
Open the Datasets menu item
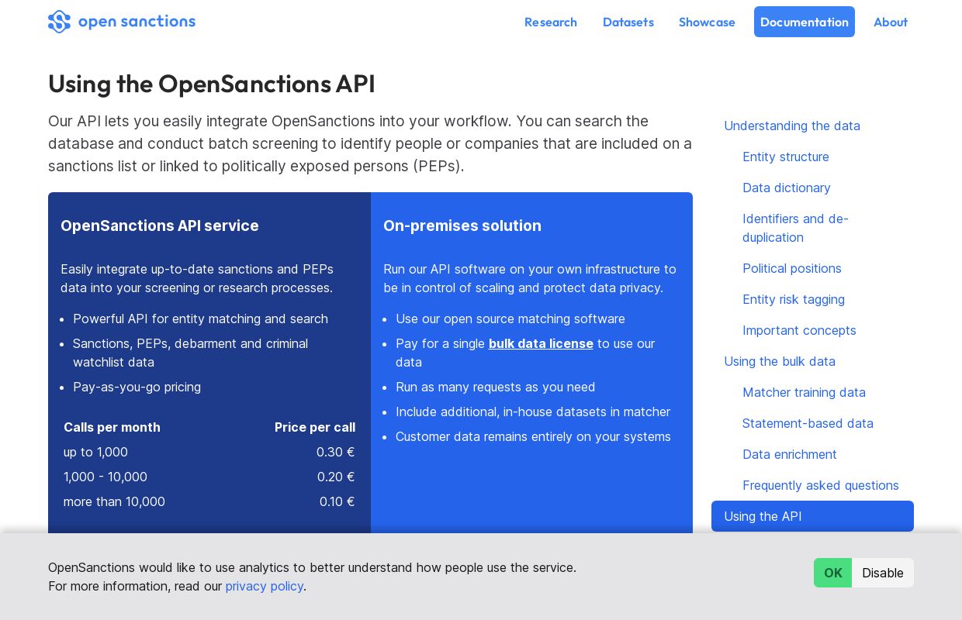[x=628, y=22]
